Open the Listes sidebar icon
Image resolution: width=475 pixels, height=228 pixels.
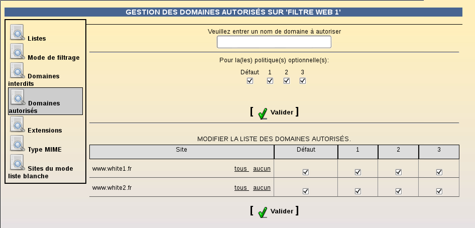point(17,32)
